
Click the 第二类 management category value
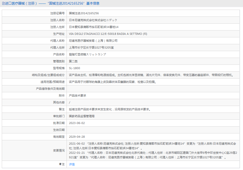(x=73, y=61)
